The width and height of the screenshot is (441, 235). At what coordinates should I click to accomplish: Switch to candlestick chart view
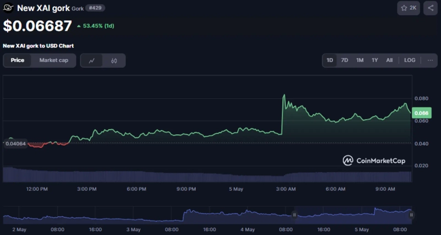pos(114,60)
